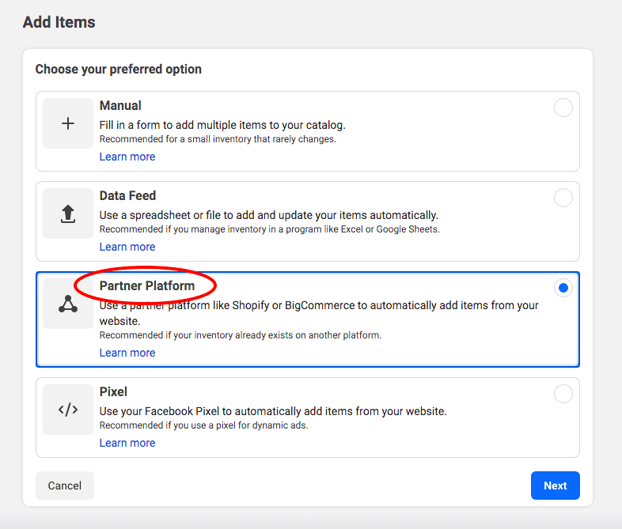Select the Manual radio button
This screenshot has width=622, height=529.
(563, 108)
